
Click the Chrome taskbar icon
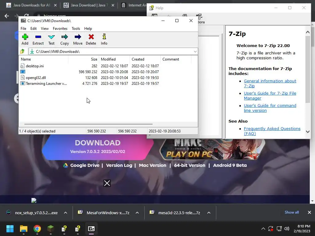(37, 229)
